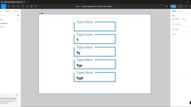The width and height of the screenshot is (191, 107).
Task: Select the variant showing letter T
Action: click(x=95, y=38)
